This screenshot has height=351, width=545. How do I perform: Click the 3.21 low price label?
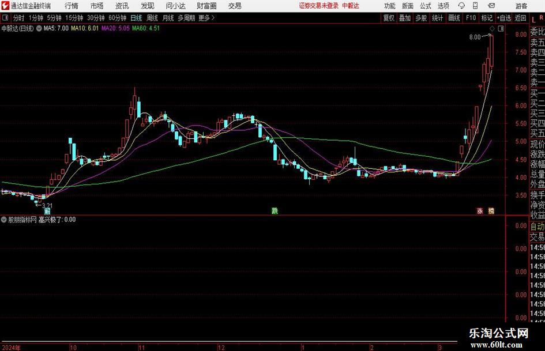47,206
